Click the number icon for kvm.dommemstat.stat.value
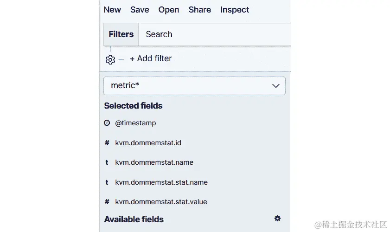The image size is (390, 232). pos(107,202)
